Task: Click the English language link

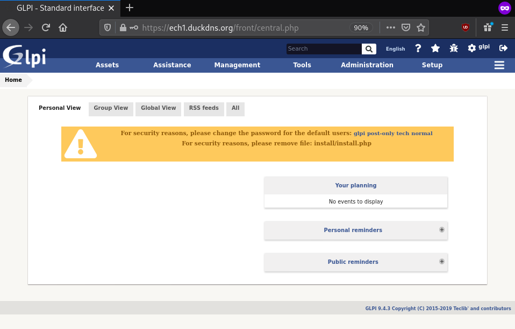Action: [x=396, y=48]
